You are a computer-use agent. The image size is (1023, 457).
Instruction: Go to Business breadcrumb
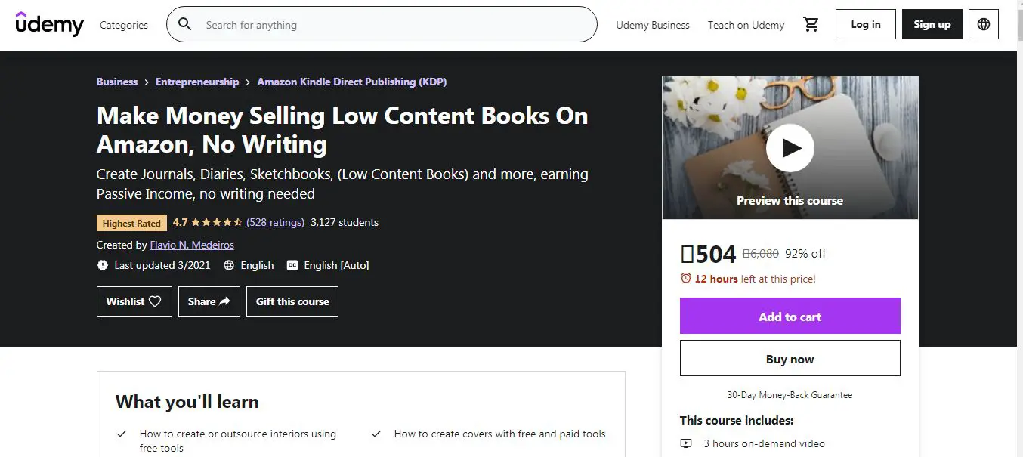click(x=117, y=82)
